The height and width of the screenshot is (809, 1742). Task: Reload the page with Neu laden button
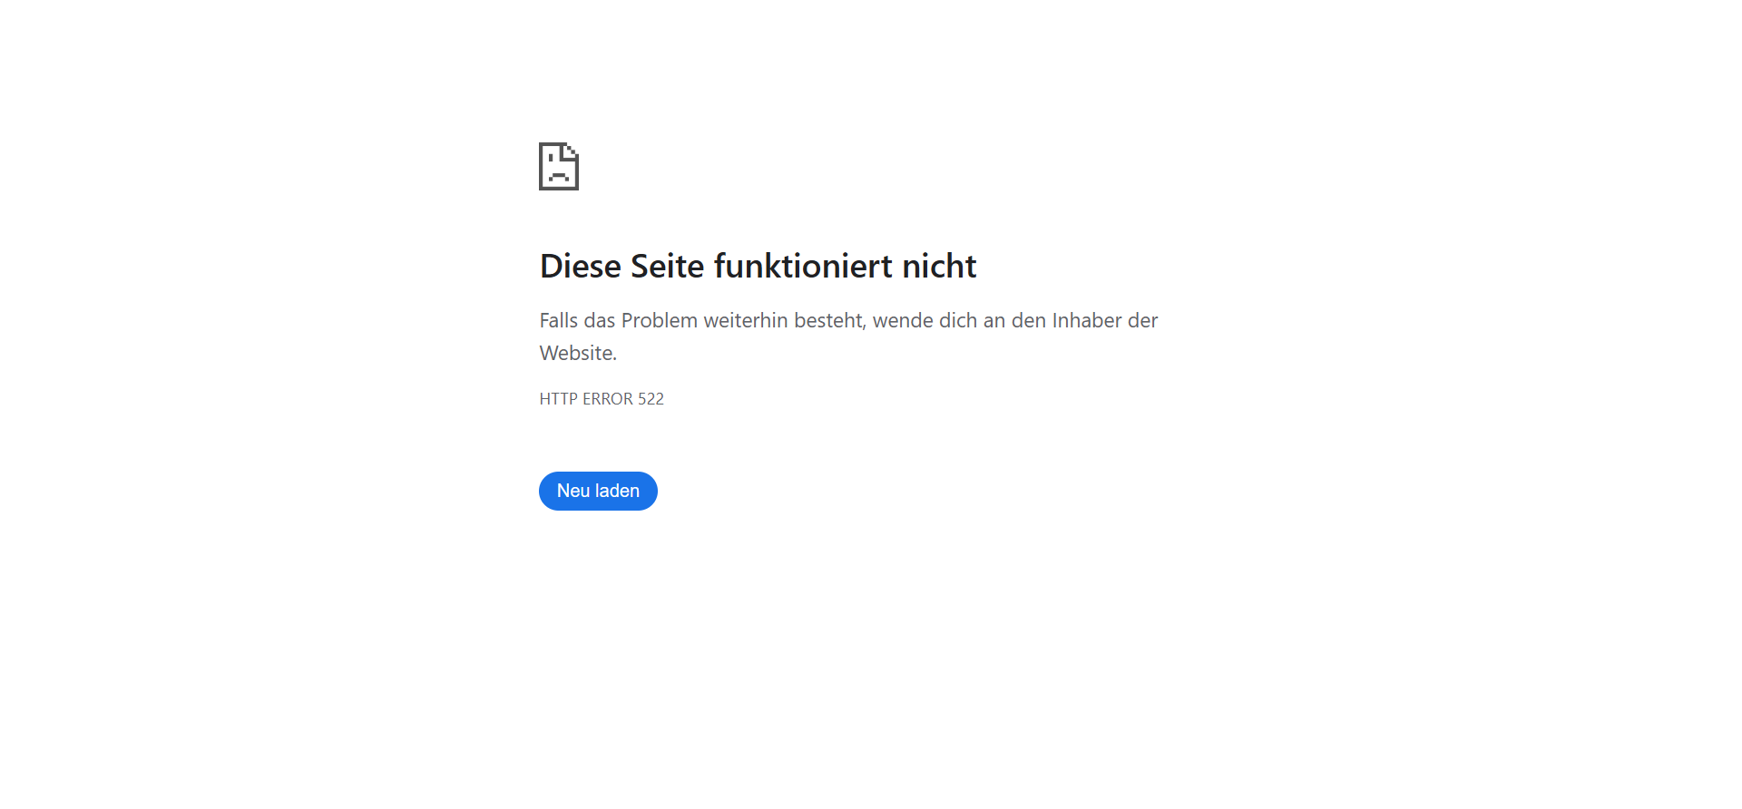[598, 491]
